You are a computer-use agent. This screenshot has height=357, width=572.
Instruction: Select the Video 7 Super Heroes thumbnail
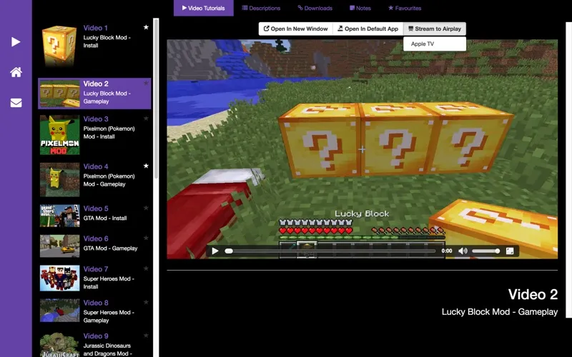(59, 278)
